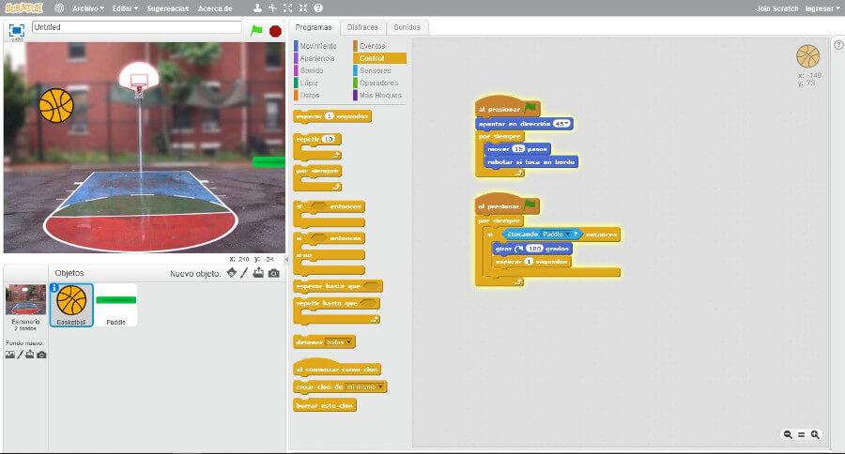The image size is (845, 454).
Task: Zoom out the scripts area
Action: 788,434
